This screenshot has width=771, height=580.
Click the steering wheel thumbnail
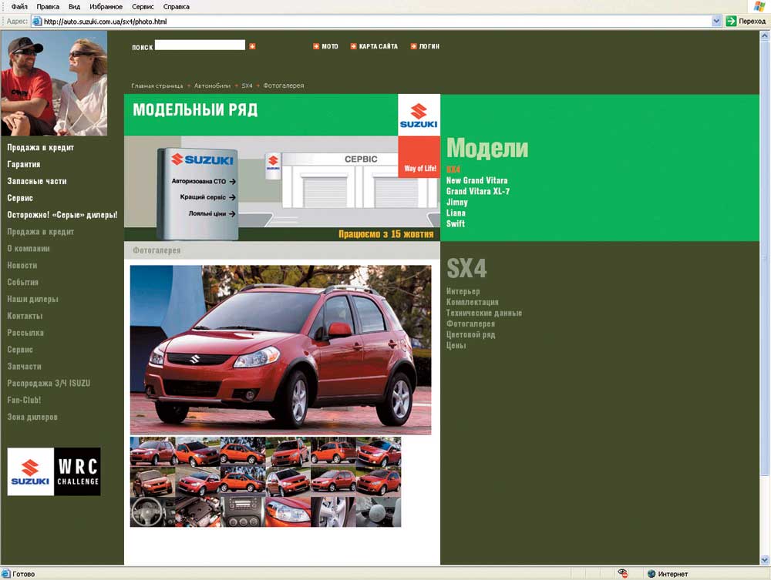coord(152,511)
